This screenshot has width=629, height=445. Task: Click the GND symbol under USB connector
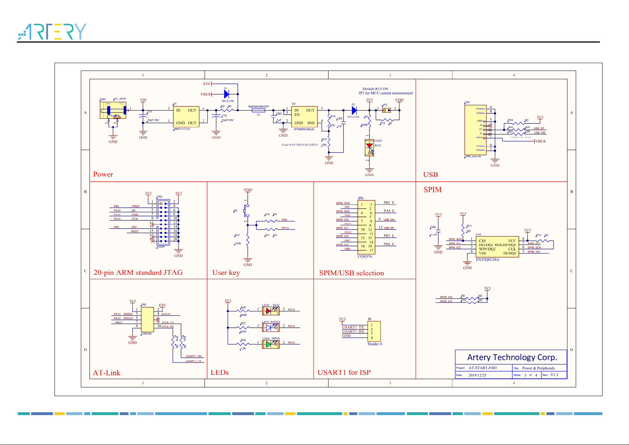[495, 162]
